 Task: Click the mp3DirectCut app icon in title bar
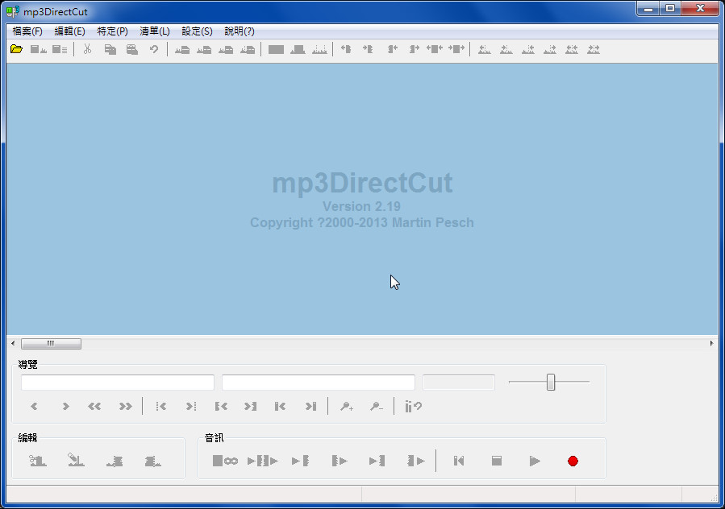pos(13,11)
